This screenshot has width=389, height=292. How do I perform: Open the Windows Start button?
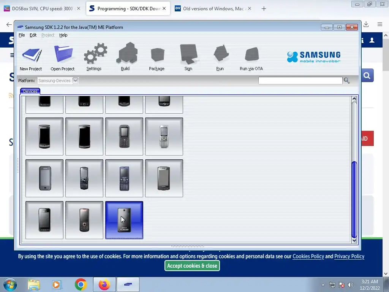(10, 284)
